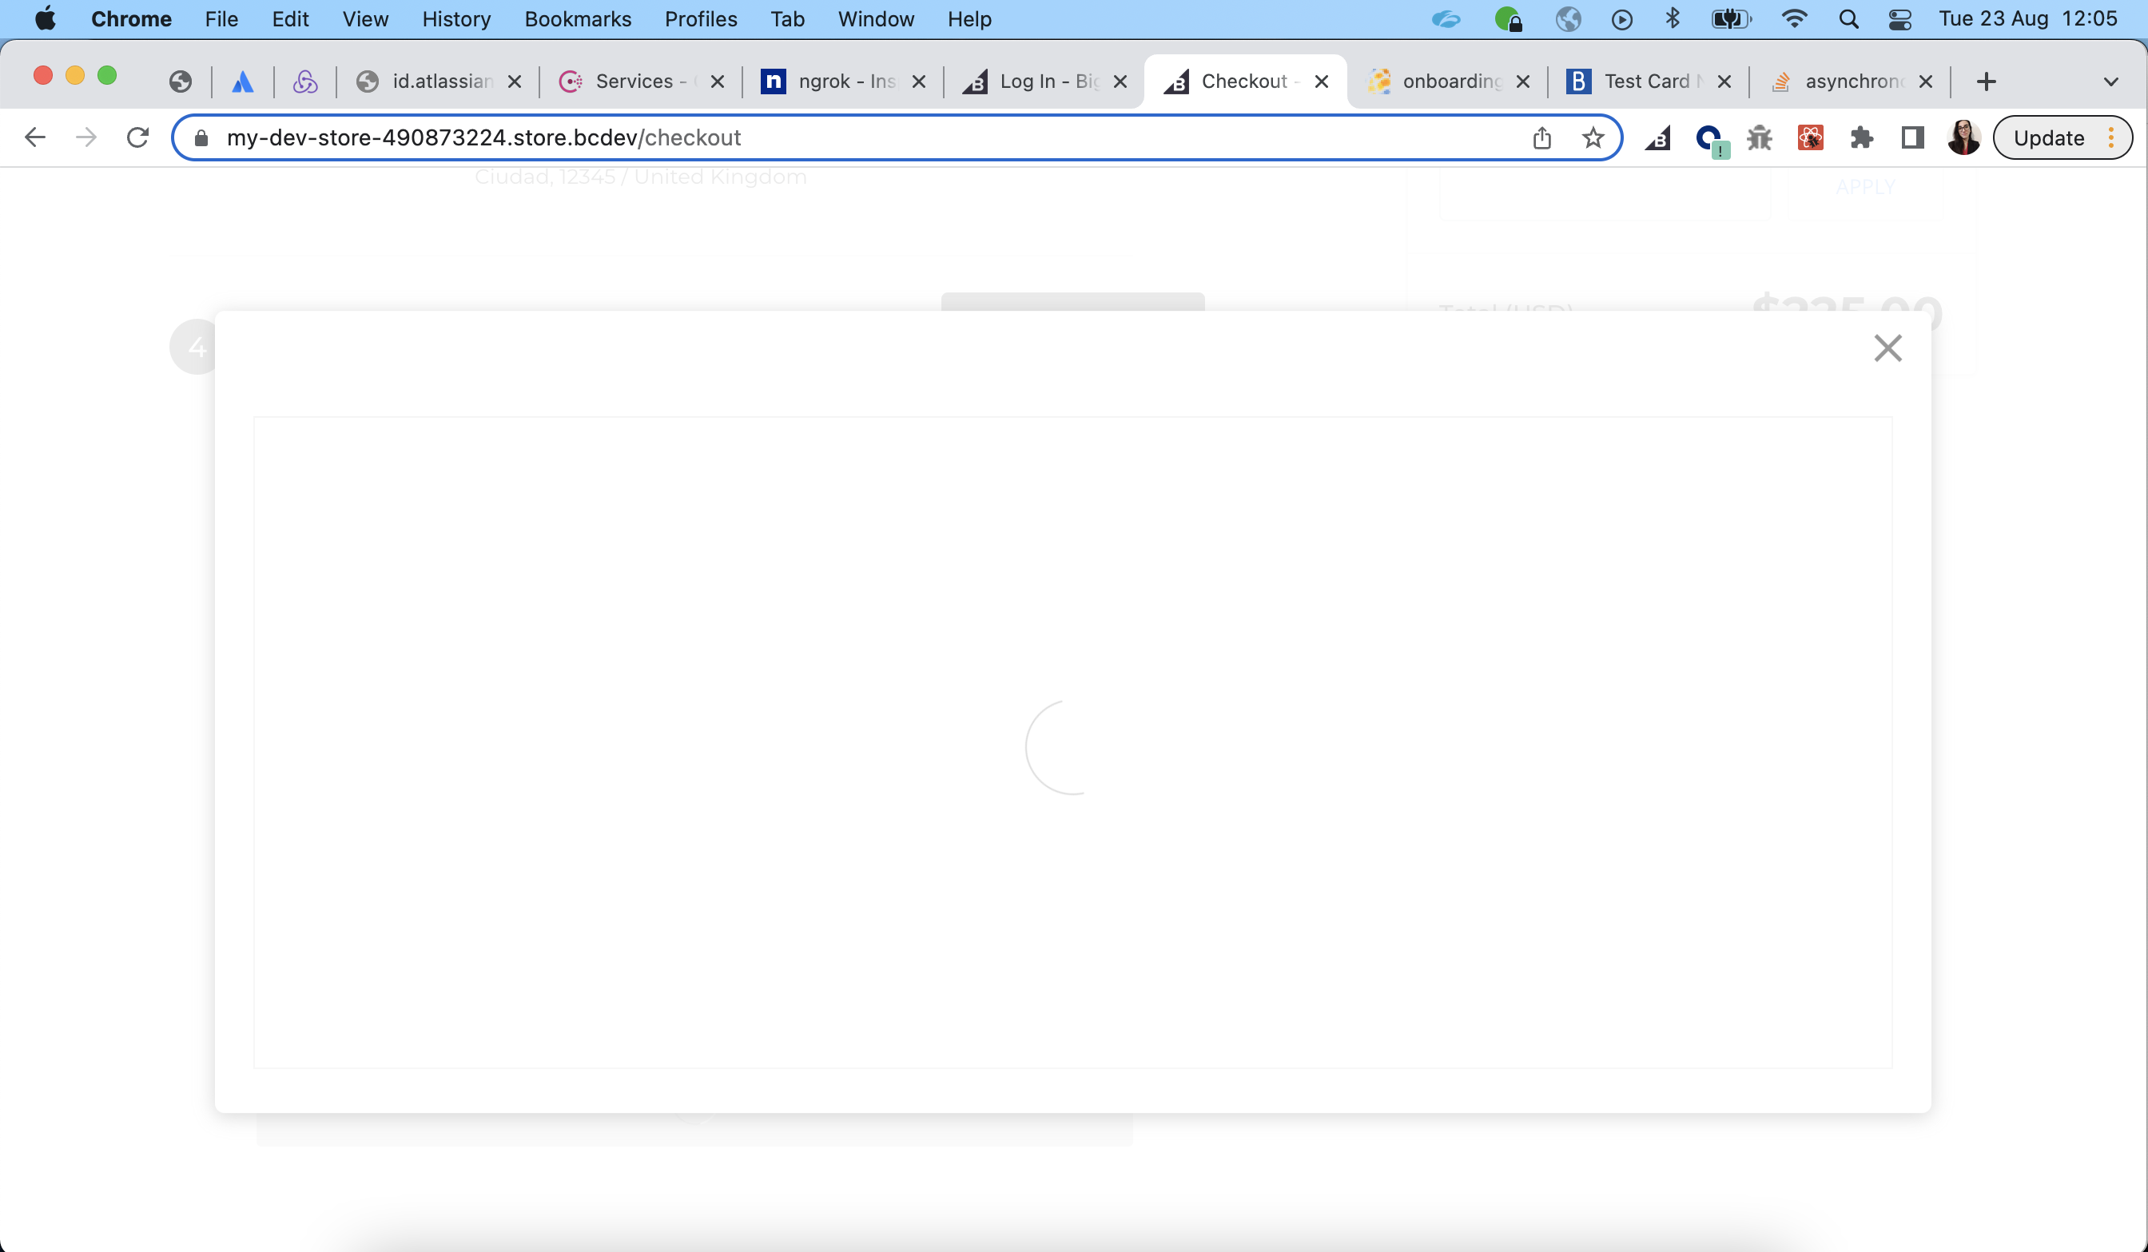Click the Wi-Fi status icon
Screen dimensions: 2148x1252
pyautogui.click(x=1795, y=18)
